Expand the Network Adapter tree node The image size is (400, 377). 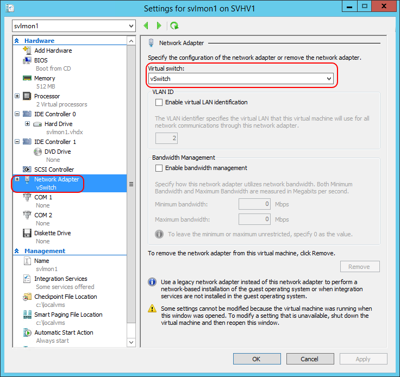coord(17,179)
